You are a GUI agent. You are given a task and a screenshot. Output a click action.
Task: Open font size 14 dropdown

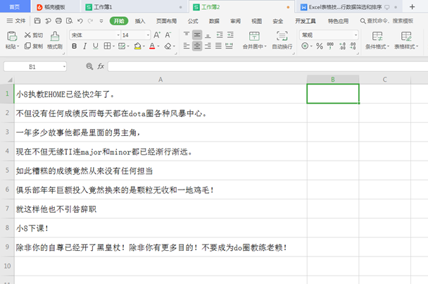[148, 35]
